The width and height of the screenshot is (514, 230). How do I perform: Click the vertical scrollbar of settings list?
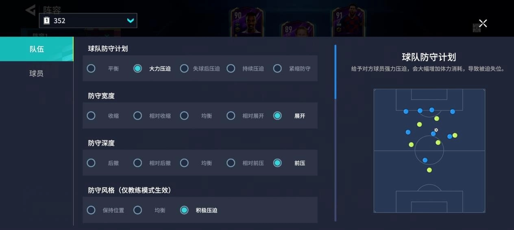click(335, 133)
